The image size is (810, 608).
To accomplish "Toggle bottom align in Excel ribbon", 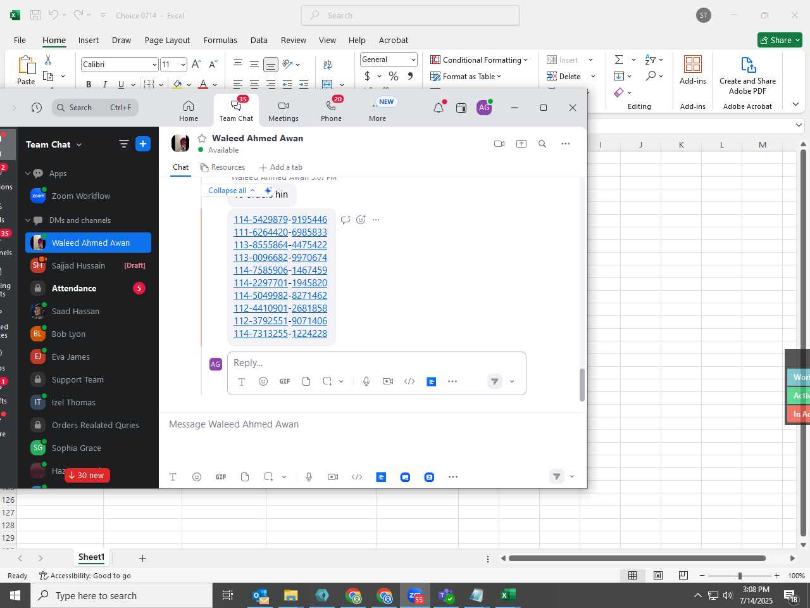I will [x=270, y=65].
